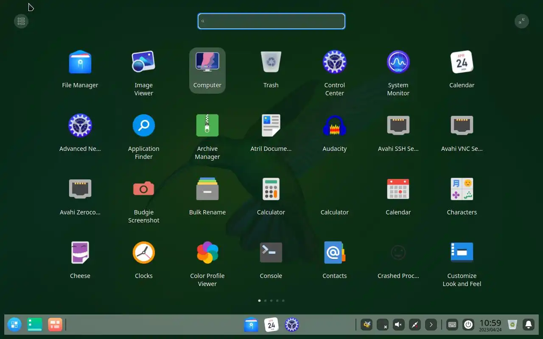Launch Application Finder
This screenshot has width=543, height=339.
coord(144,126)
